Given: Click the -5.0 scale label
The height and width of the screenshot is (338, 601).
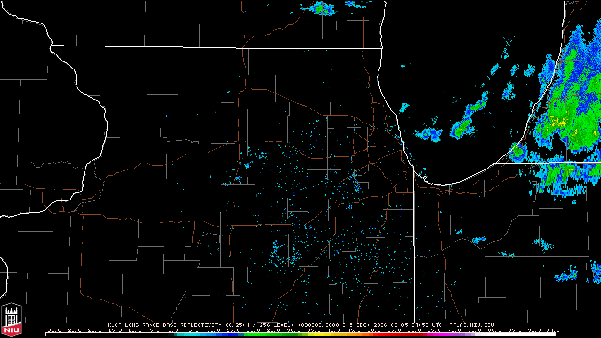Looking at the screenshot, I should [x=153, y=330].
